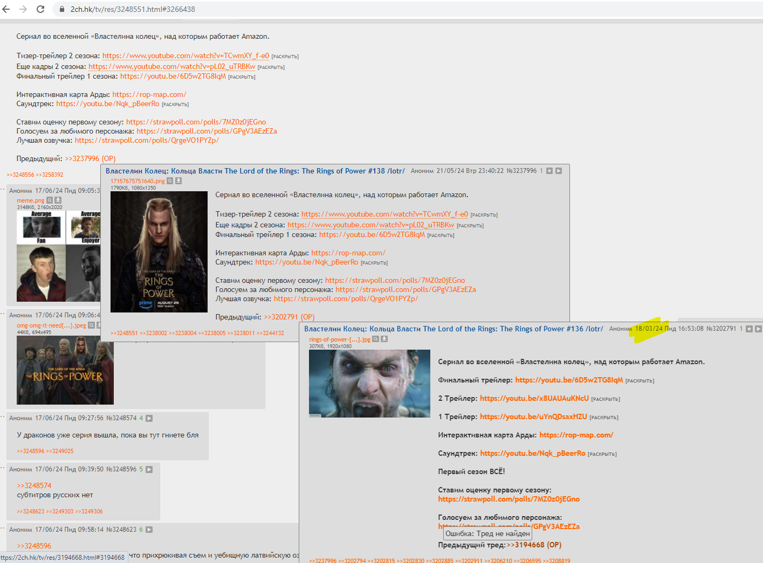Go back using the browser back arrow
The width and height of the screenshot is (763, 563).
[6, 9]
